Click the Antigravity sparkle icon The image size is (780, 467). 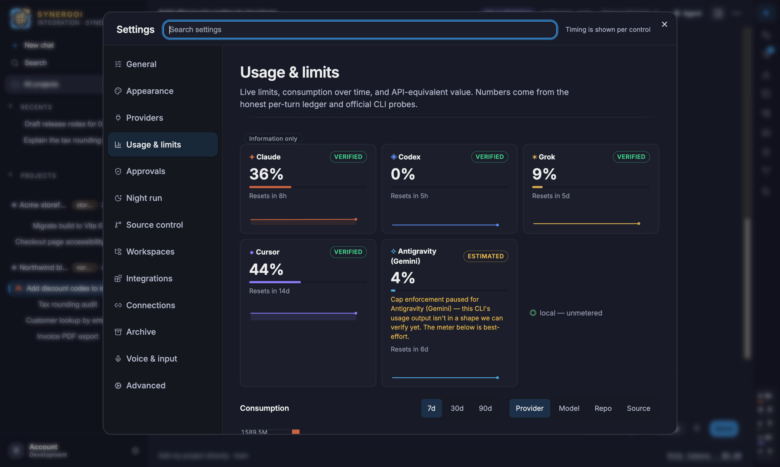tap(393, 251)
